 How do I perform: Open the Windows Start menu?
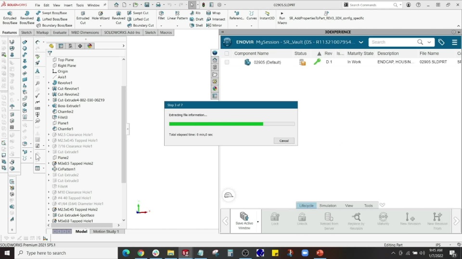(7, 253)
